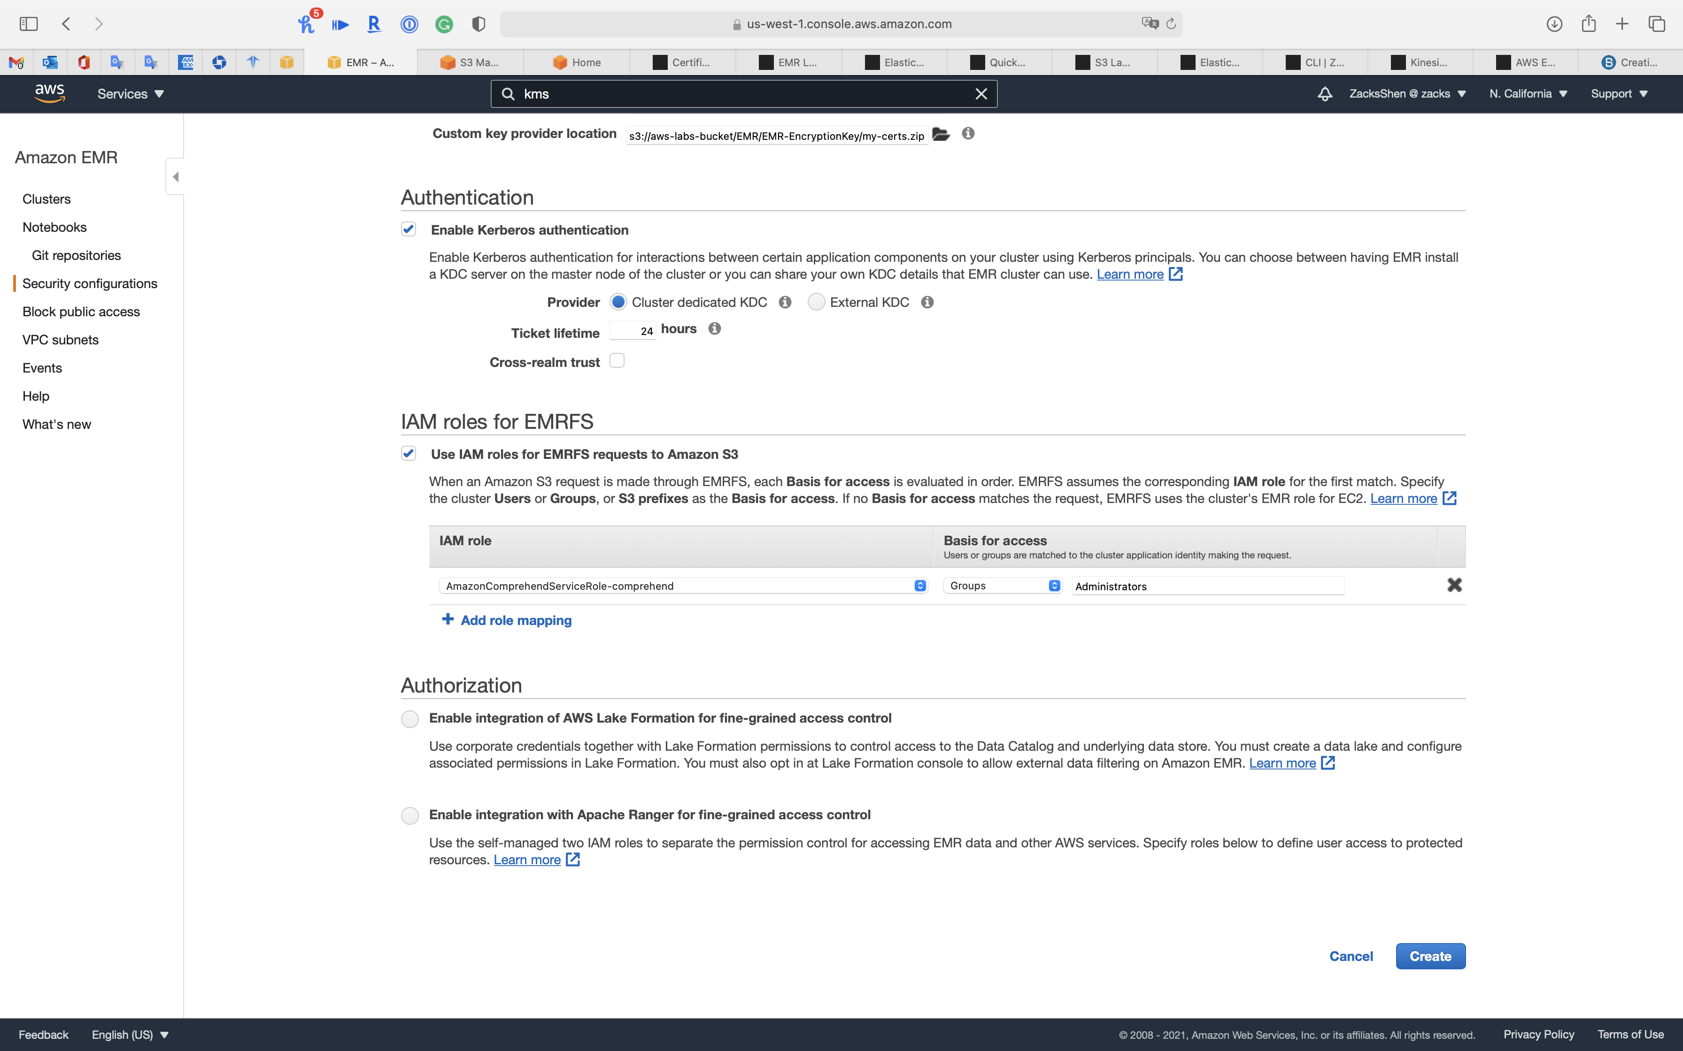Click Add role mapping link
The width and height of the screenshot is (1683, 1051).
pyautogui.click(x=515, y=620)
